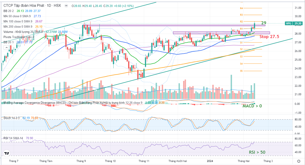Image resolution: width=305 pixels, height=165 pixels.
Task: Select the MACD indicator legend title
Action: [73, 103]
